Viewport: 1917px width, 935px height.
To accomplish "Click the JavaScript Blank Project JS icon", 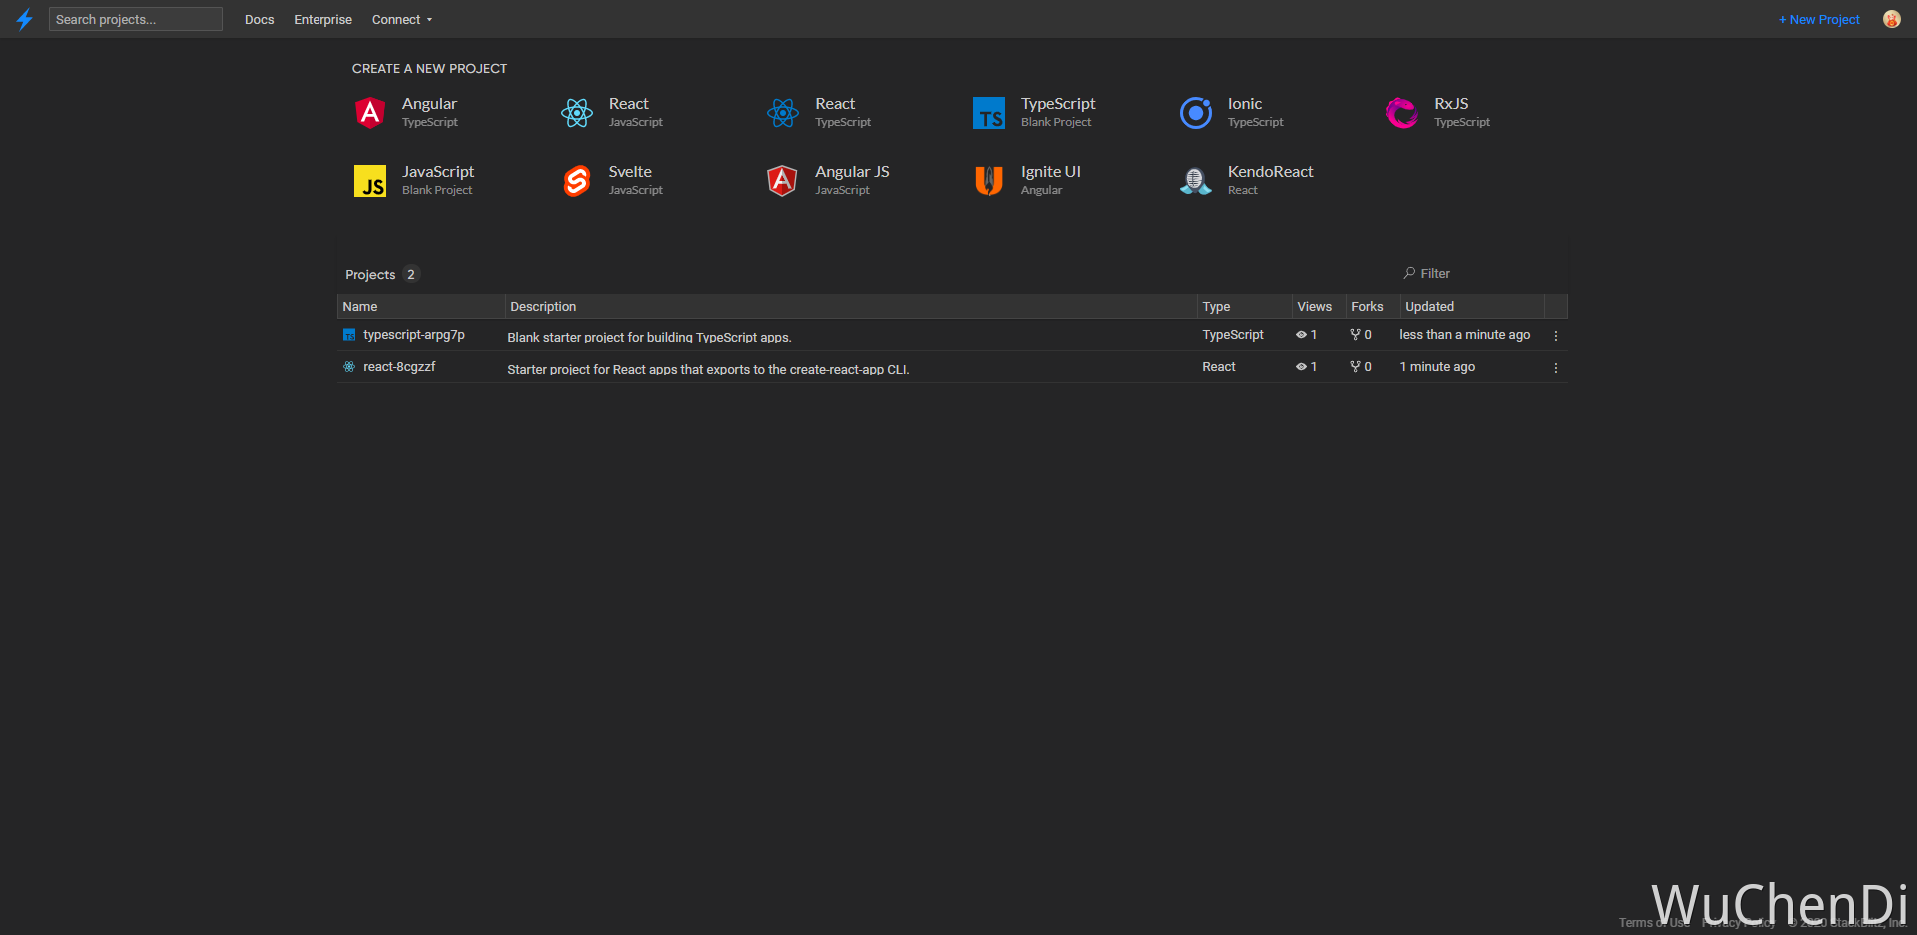I will pyautogui.click(x=370, y=181).
